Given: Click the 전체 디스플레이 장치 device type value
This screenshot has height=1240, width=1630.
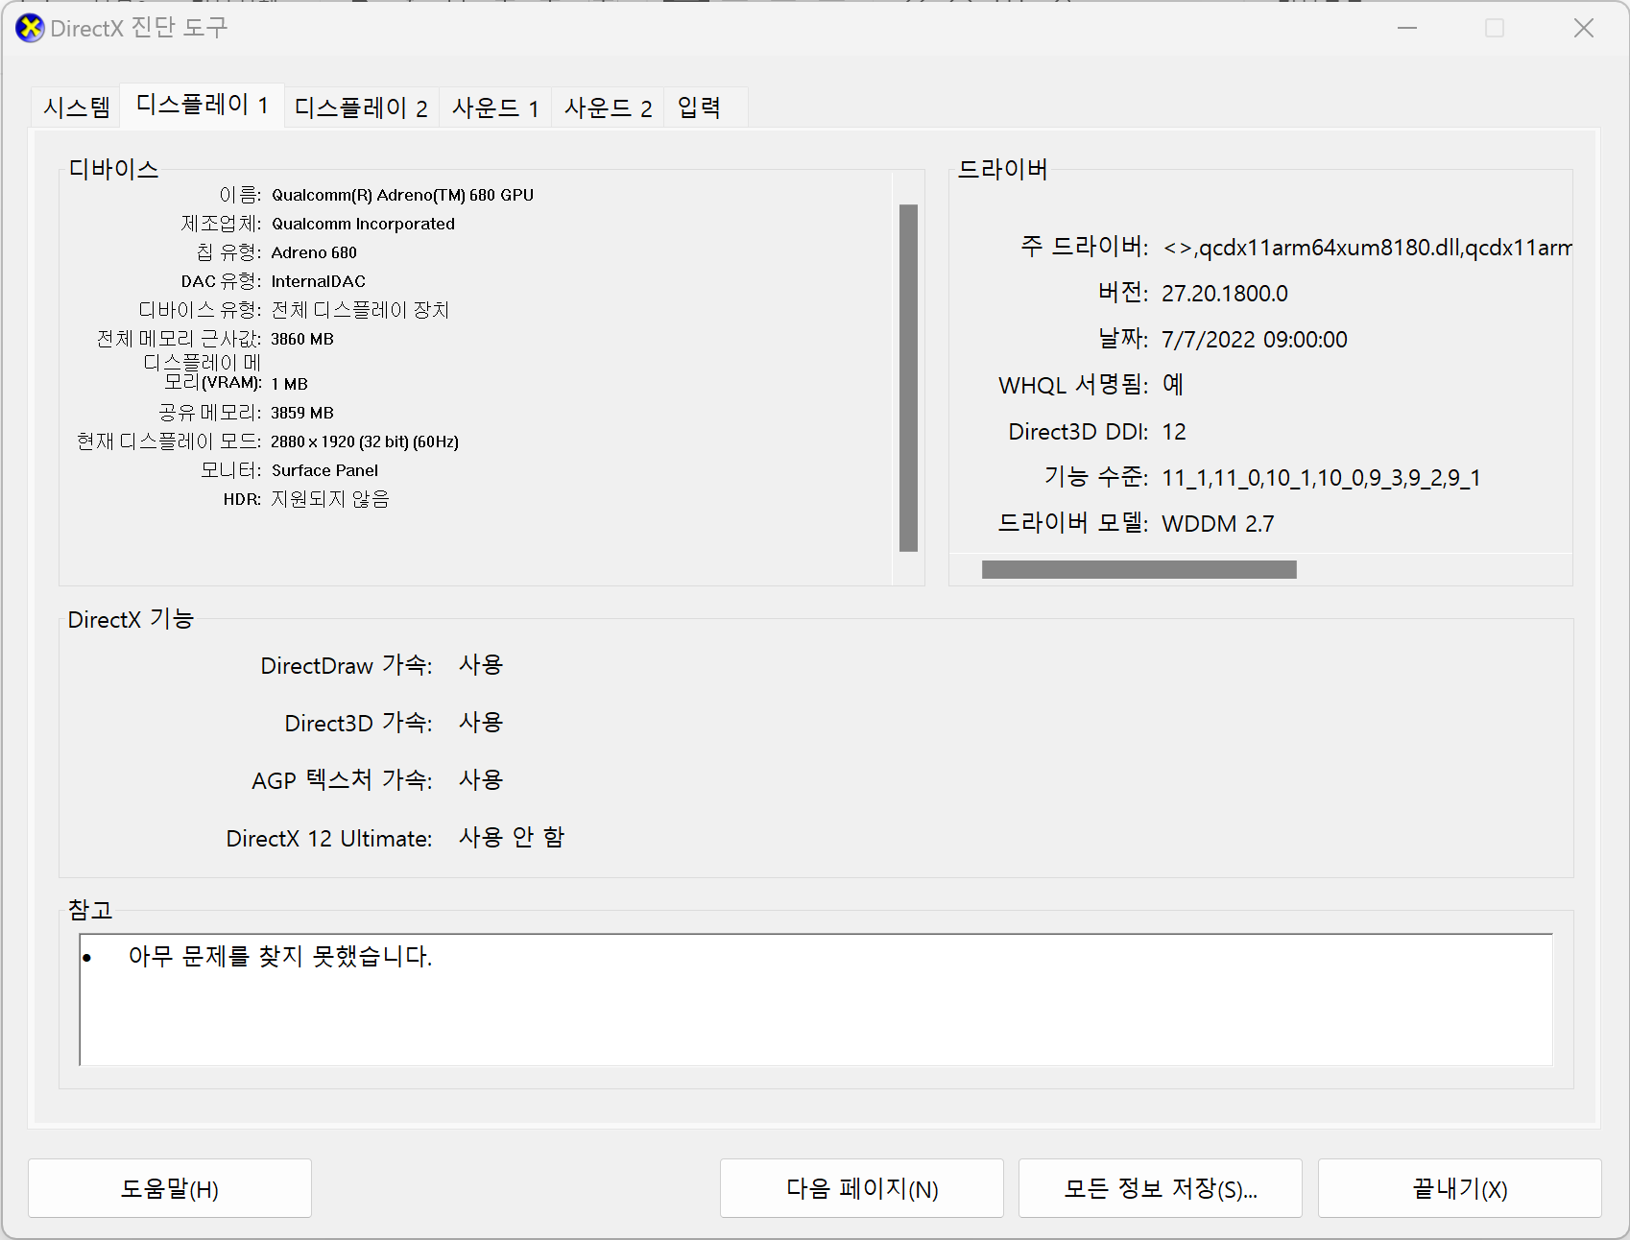Looking at the screenshot, I should click(360, 310).
